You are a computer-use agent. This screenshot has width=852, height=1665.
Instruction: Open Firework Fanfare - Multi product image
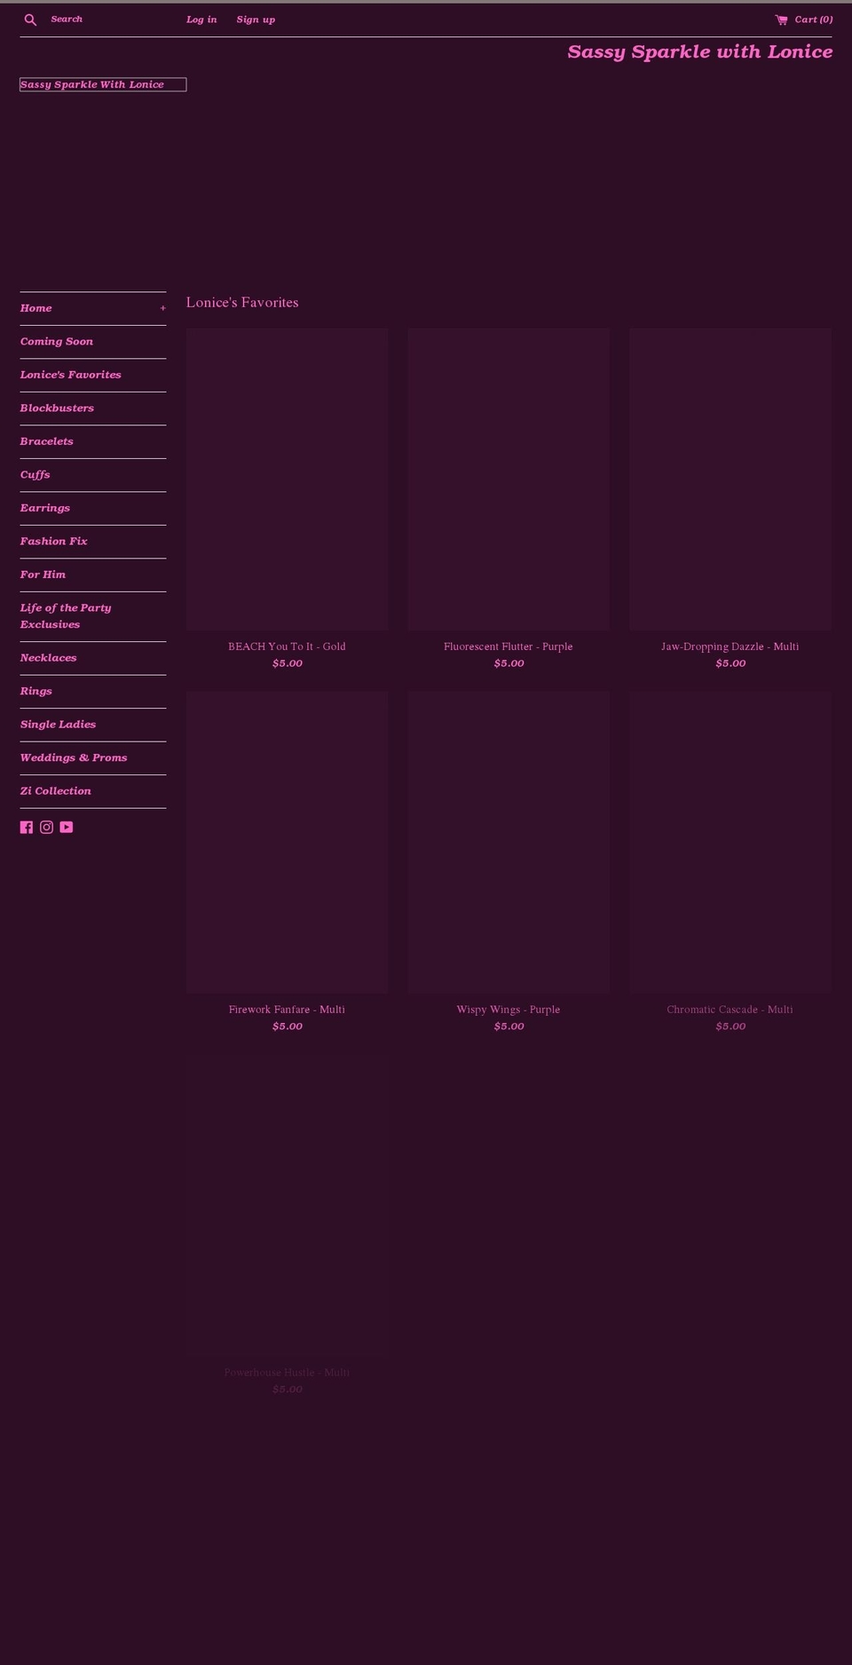click(x=288, y=842)
